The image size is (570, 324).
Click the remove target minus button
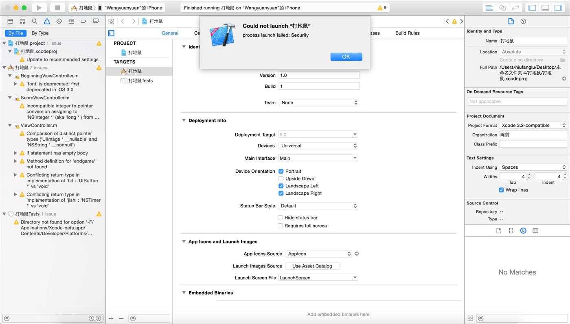(x=121, y=318)
